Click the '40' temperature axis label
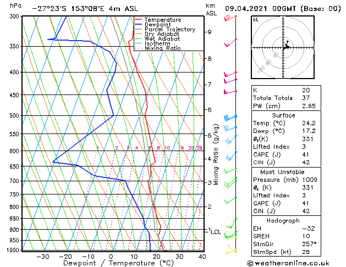 (x=202, y=257)
